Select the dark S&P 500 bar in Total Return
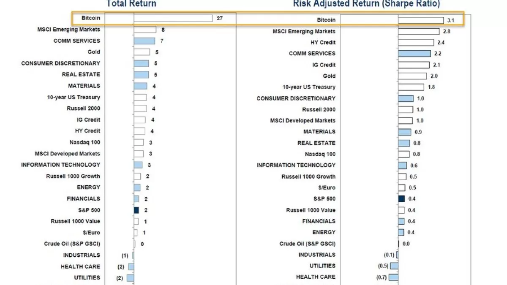Image resolution: width=507 pixels, height=285 pixels. tap(136, 210)
